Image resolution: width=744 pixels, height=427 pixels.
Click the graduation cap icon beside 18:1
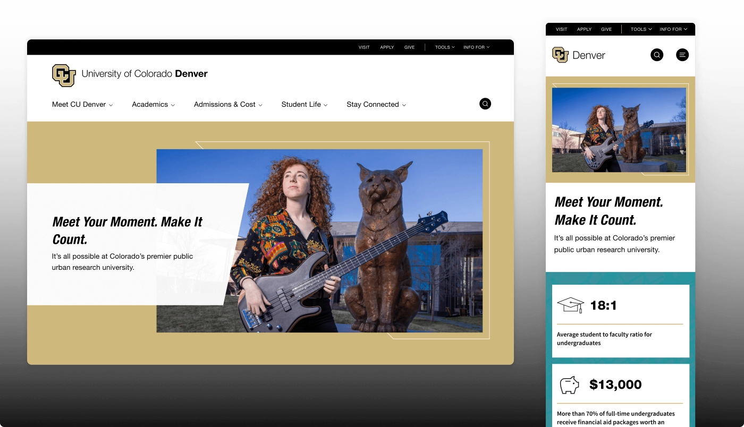570,305
